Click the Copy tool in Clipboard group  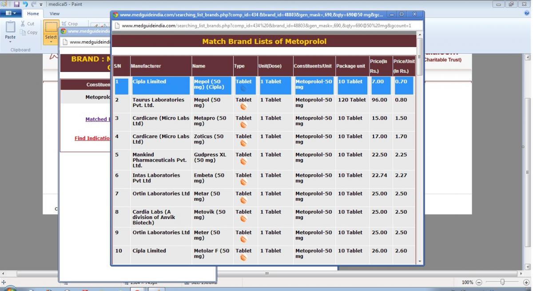point(29,32)
